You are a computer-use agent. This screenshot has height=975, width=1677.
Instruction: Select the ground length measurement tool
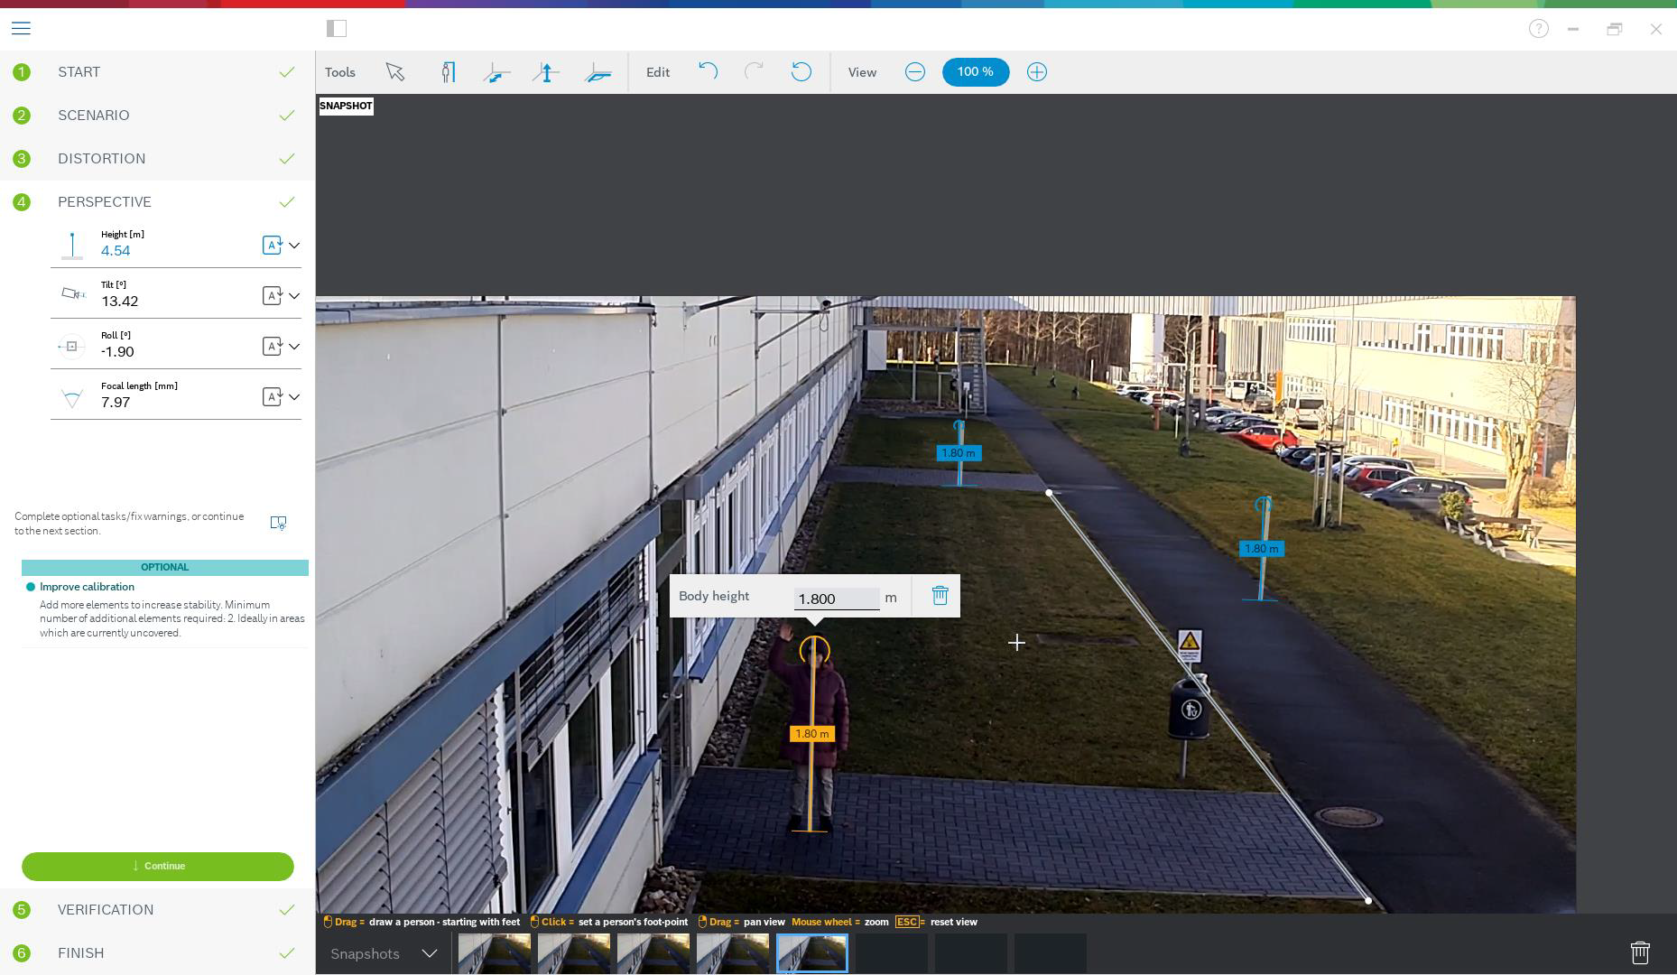click(x=496, y=72)
